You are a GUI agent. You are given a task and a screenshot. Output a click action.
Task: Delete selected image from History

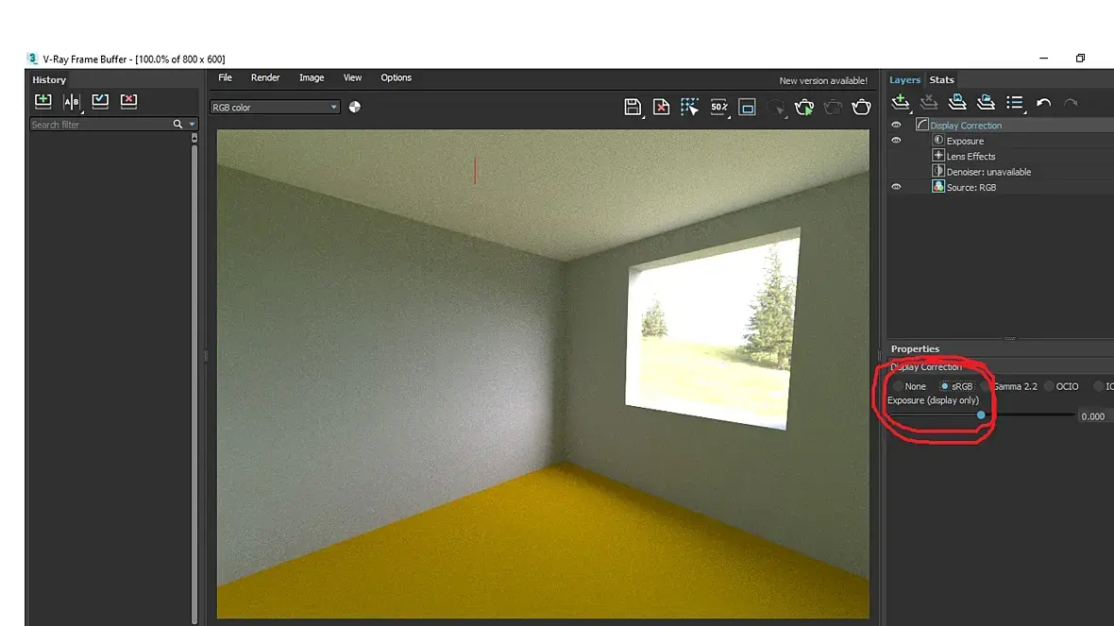pyautogui.click(x=128, y=101)
